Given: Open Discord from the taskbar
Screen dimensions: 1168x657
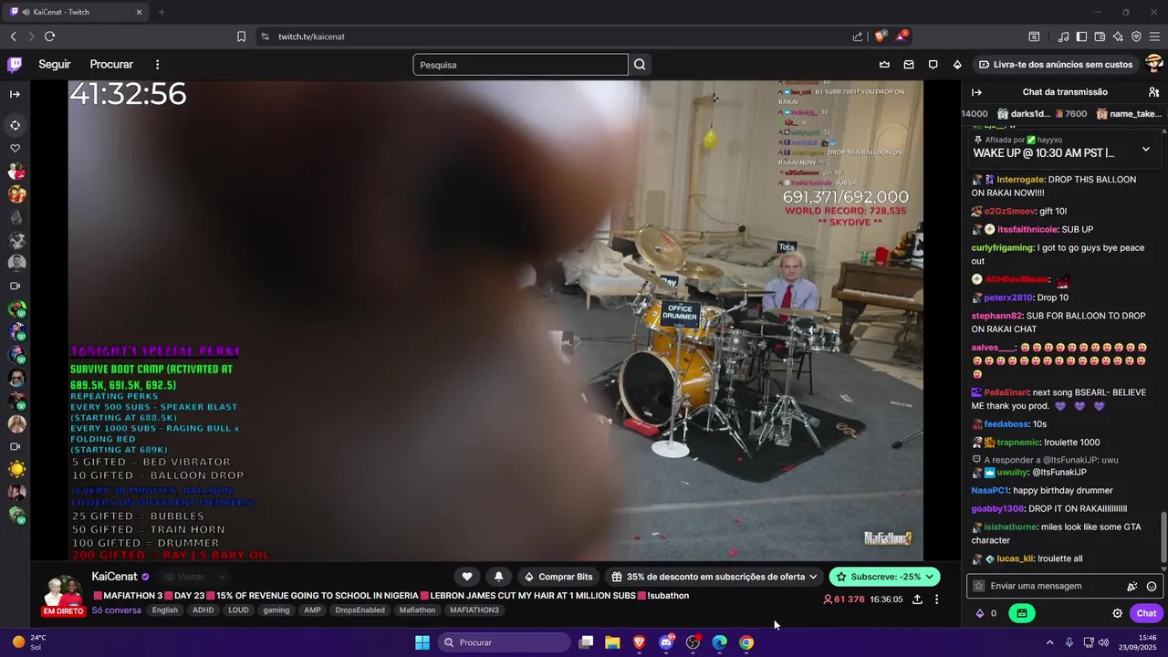Looking at the screenshot, I should pos(666,642).
